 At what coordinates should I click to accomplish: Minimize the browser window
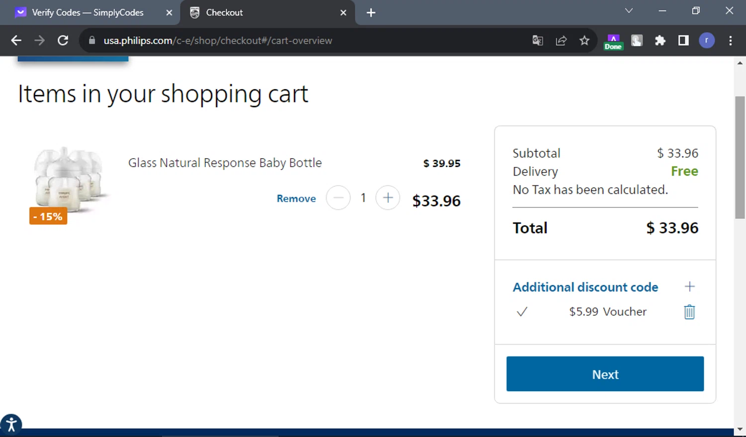(662, 10)
